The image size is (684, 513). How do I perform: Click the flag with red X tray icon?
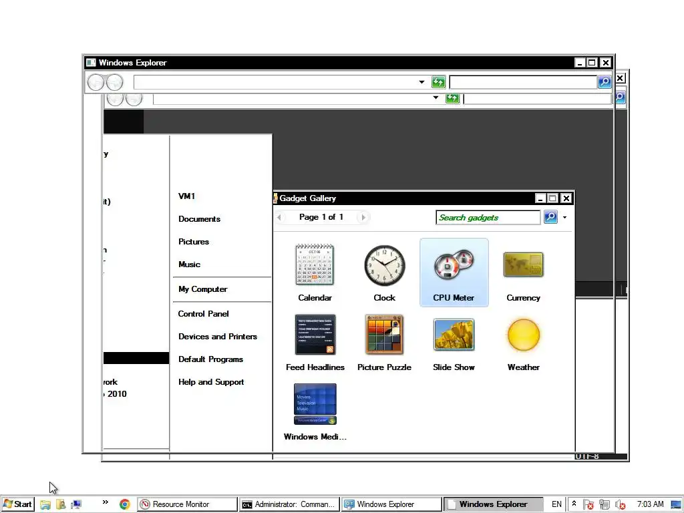click(x=588, y=505)
